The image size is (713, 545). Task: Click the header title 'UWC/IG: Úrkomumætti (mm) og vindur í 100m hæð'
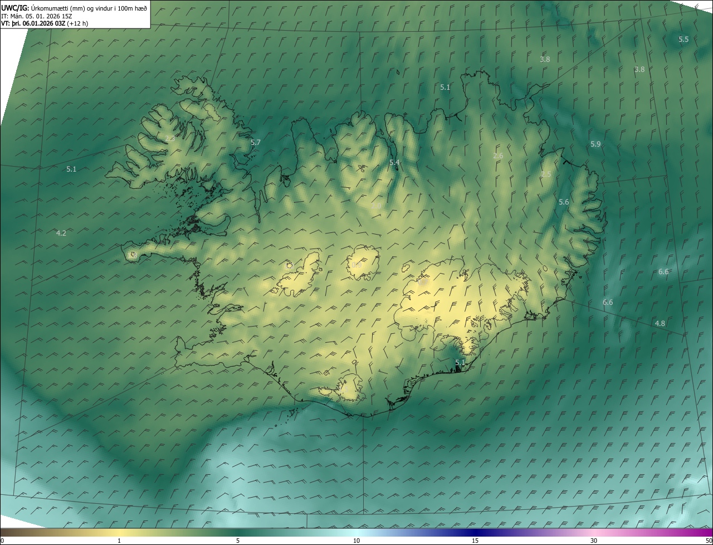[x=74, y=8]
